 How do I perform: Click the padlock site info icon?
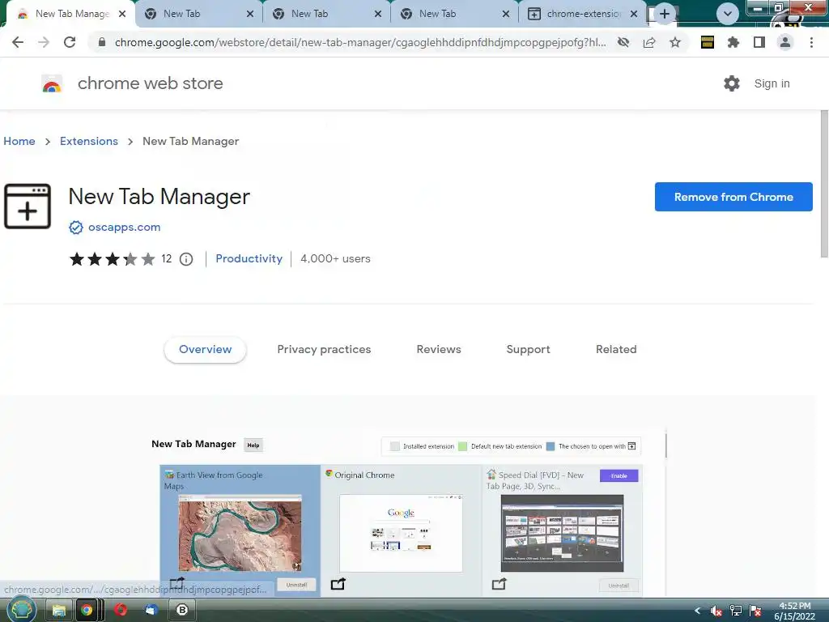[x=102, y=42]
